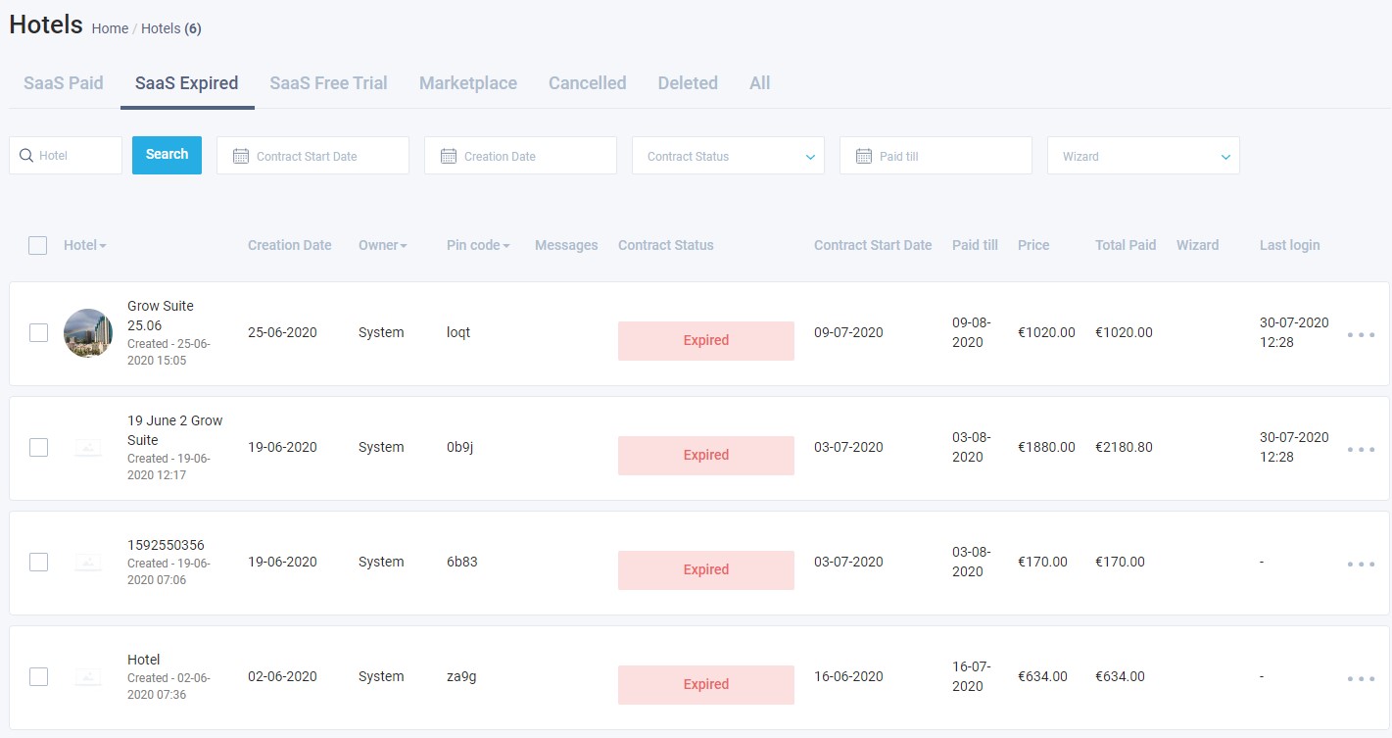
Task: Click Expired status badge for 1592550356
Action: pyautogui.click(x=706, y=570)
